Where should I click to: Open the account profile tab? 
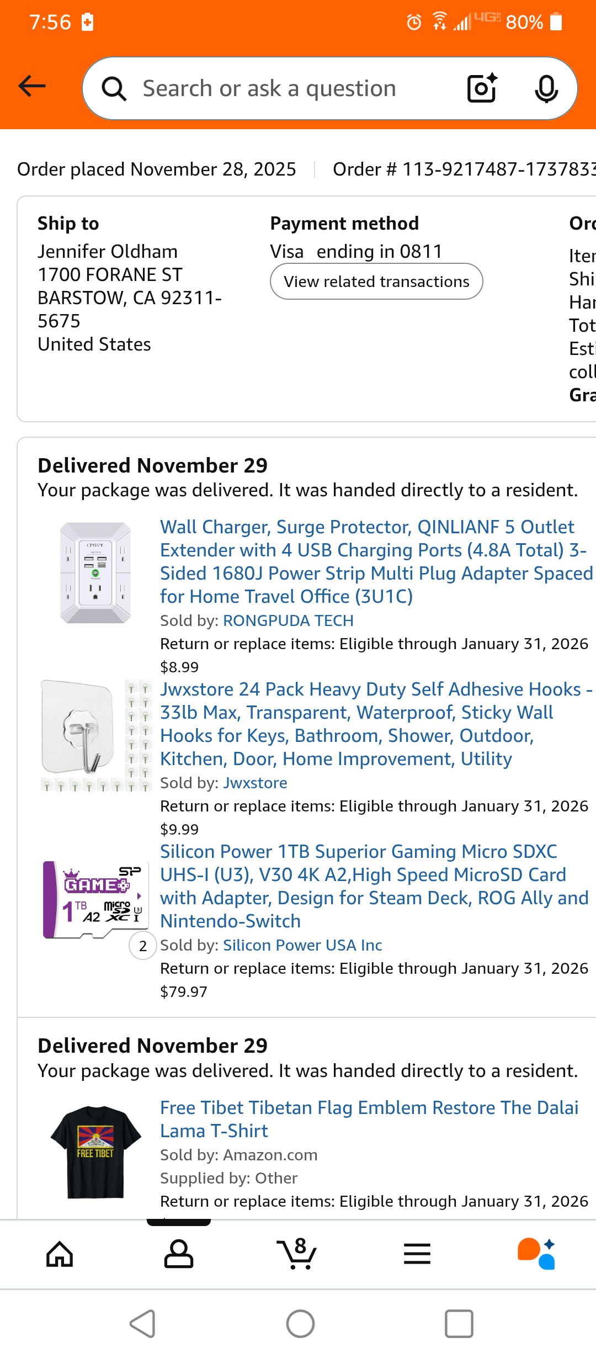point(179,1254)
